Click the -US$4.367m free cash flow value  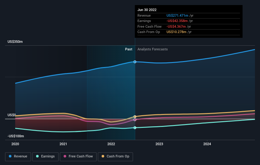click(x=176, y=26)
